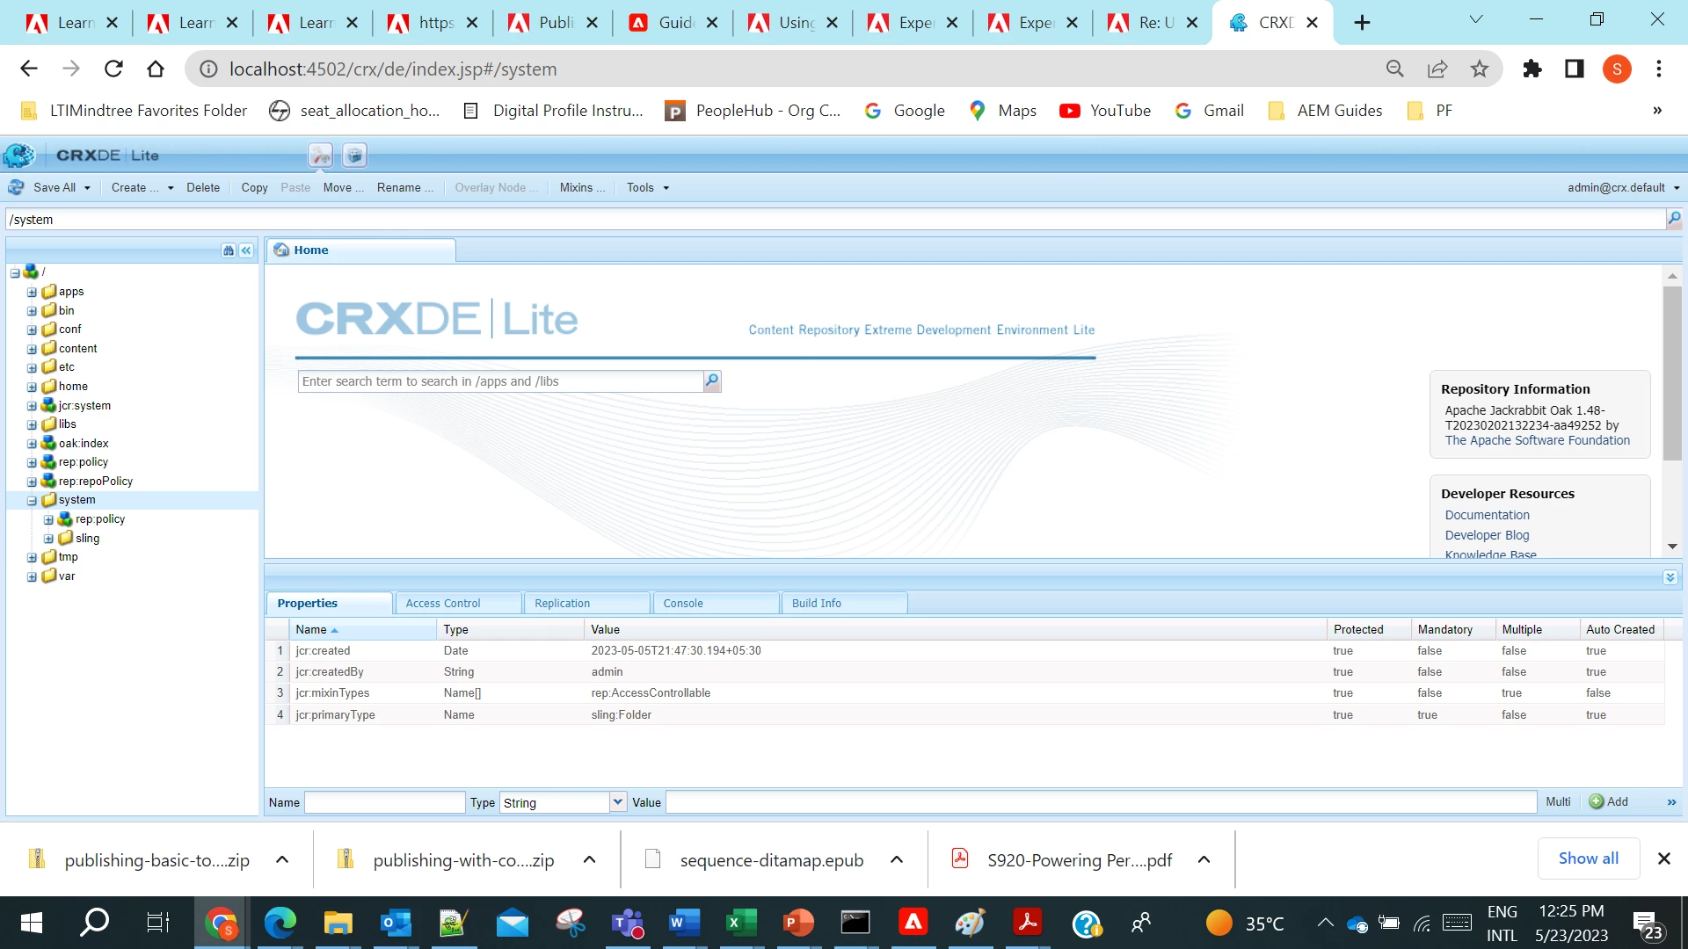Collapse the bottom properties panel
Image resolution: width=1688 pixels, height=949 pixels.
pos(1670,577)
